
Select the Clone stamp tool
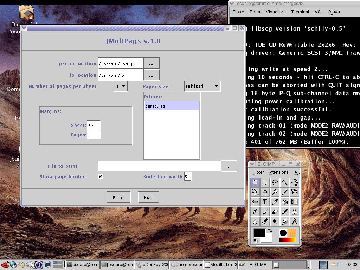(295, 212)
